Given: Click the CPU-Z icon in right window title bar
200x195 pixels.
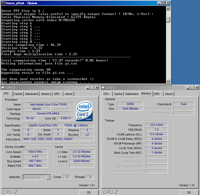Looking at the screenshot, I should 103,88.
